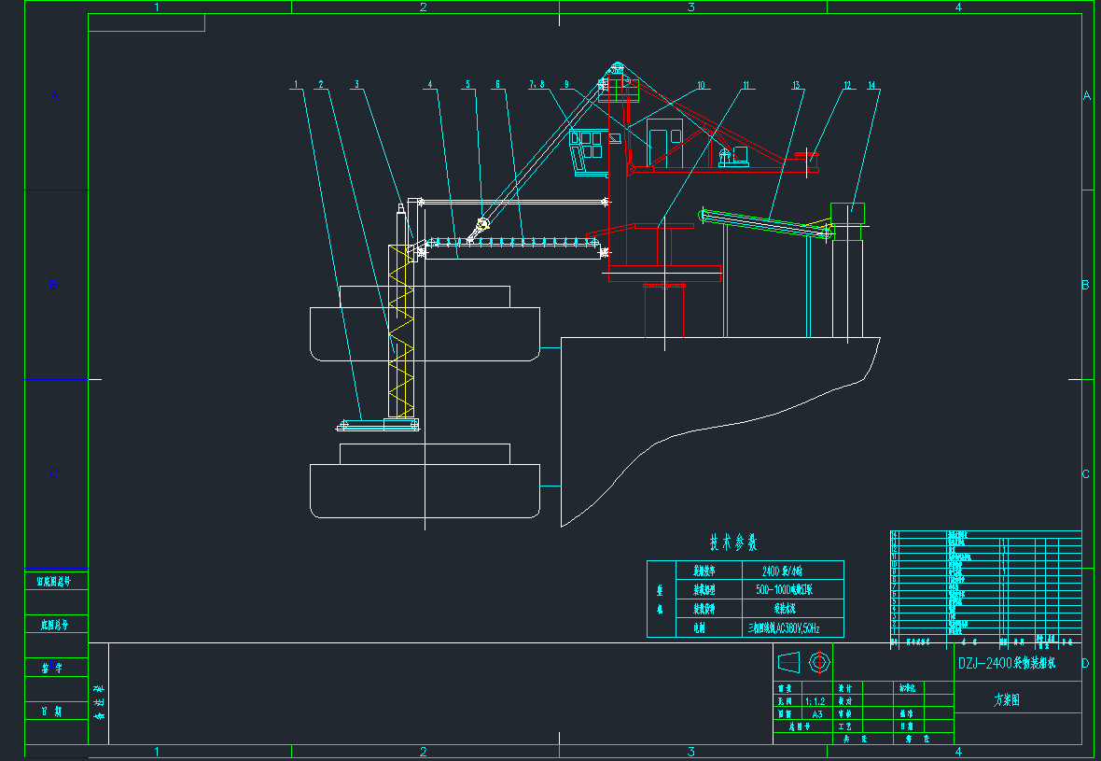Select part callout number 10

tap(701, 85)
